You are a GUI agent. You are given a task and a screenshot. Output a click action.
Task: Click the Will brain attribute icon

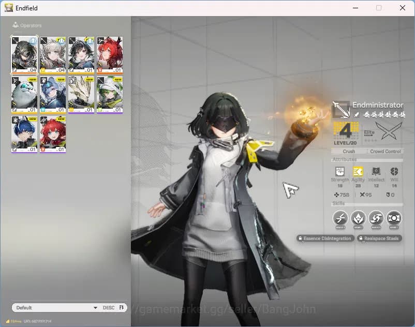(394, 171)
